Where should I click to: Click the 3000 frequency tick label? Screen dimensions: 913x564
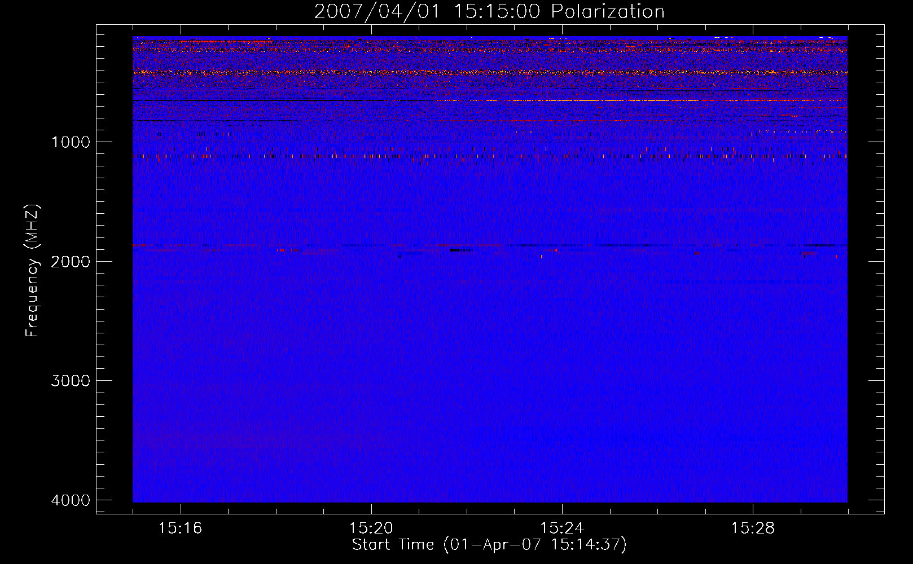tap(71, 381)
